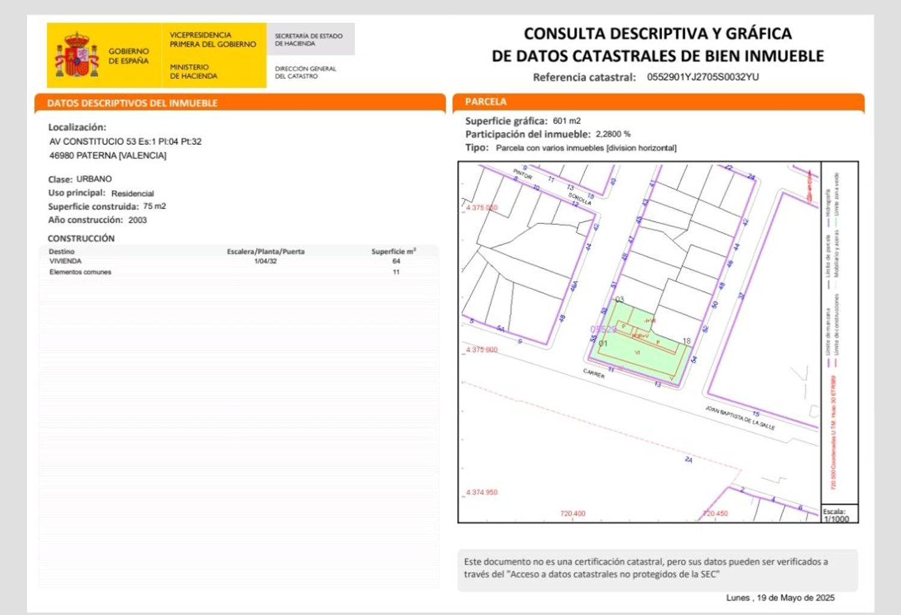901x615 pixels.
Task: Click the Joan Baptista de la Salle street label
Action: tap(739, 418)
